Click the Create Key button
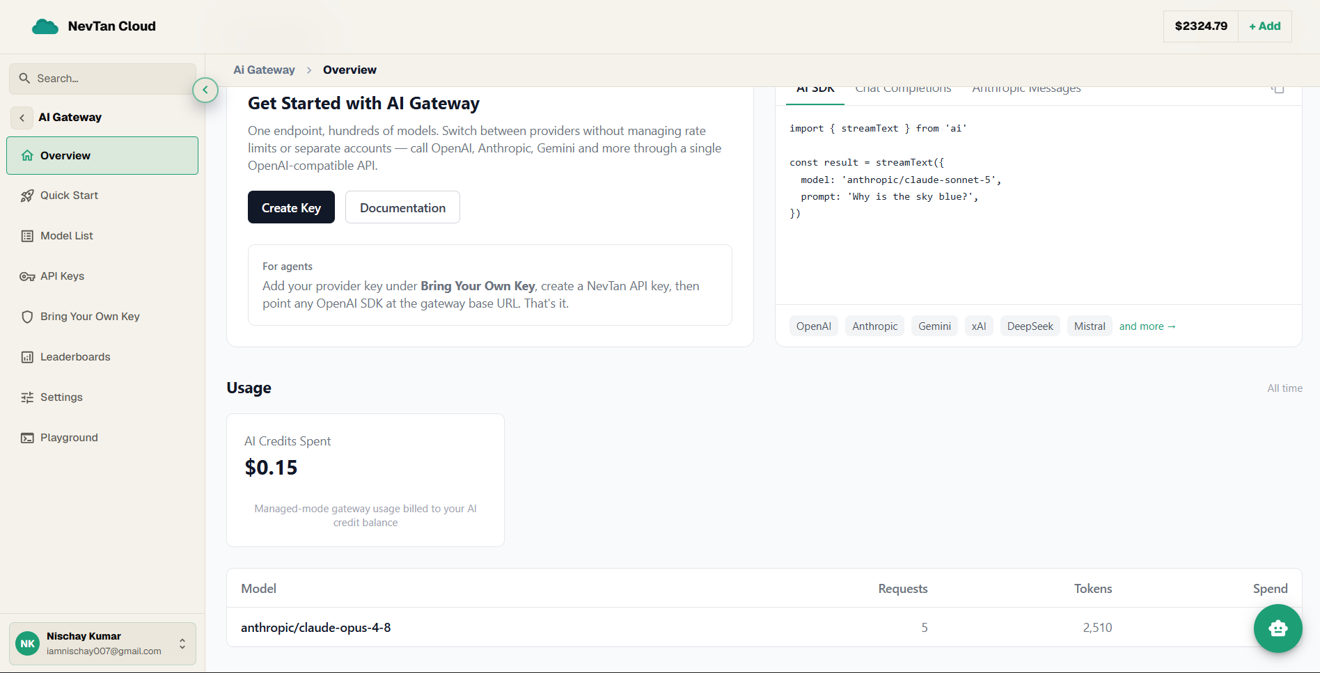The width and height of the screenshot is (1320, 673). 291,207
